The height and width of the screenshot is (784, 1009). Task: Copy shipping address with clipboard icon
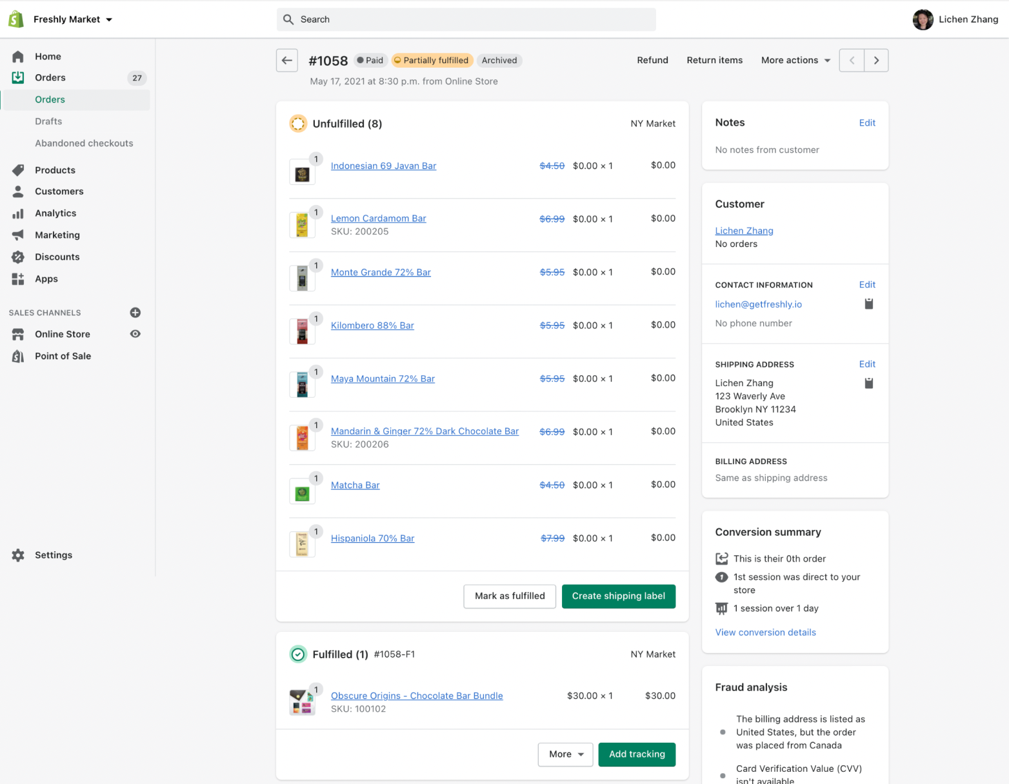click(869, 383)
